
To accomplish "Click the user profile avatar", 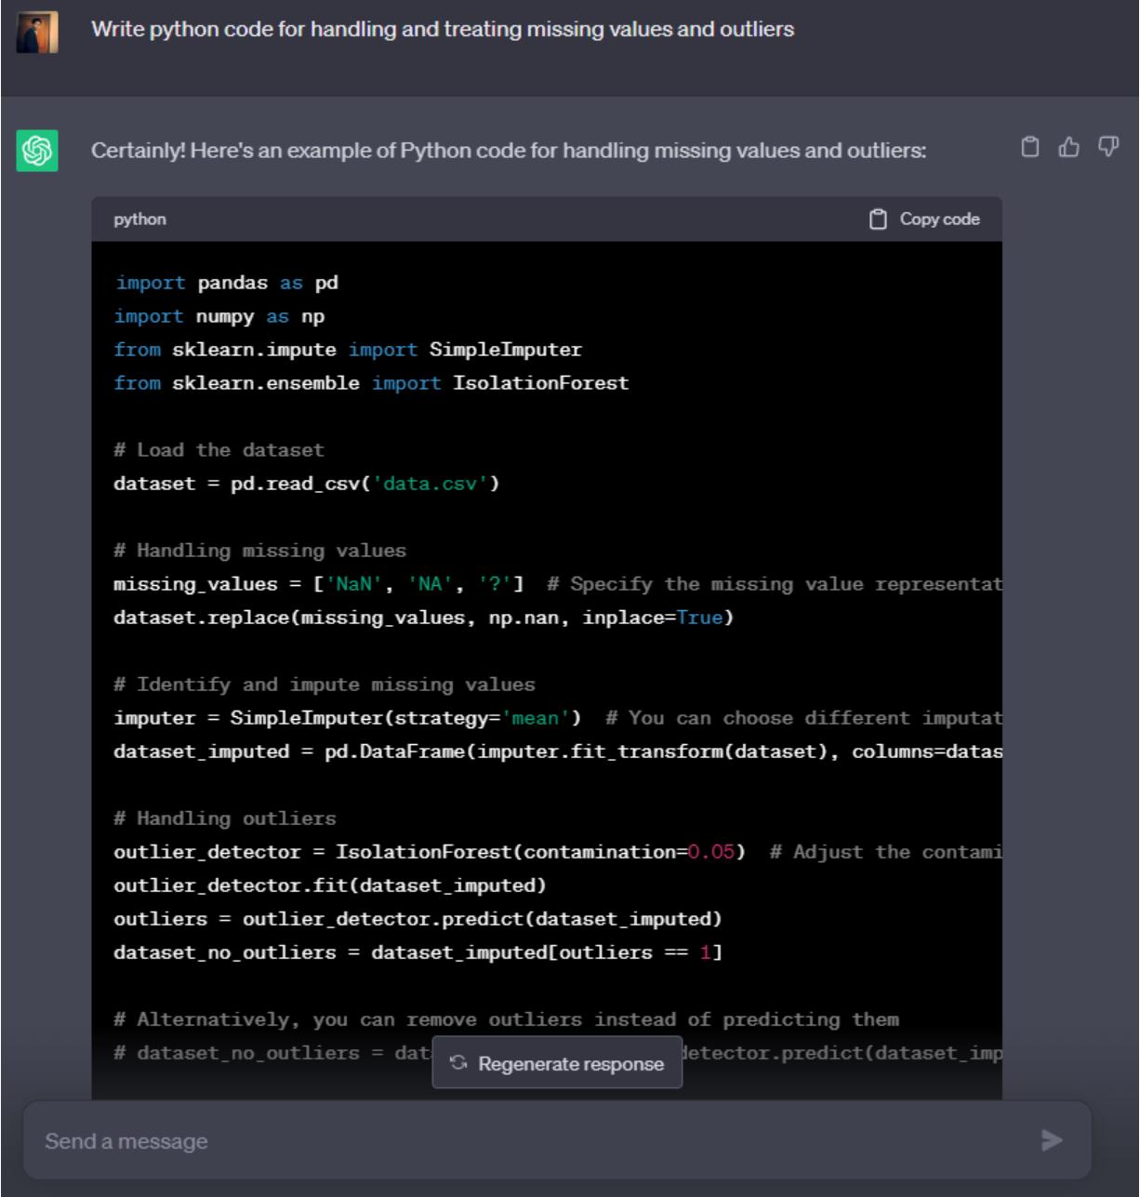I will pos(37,31).
